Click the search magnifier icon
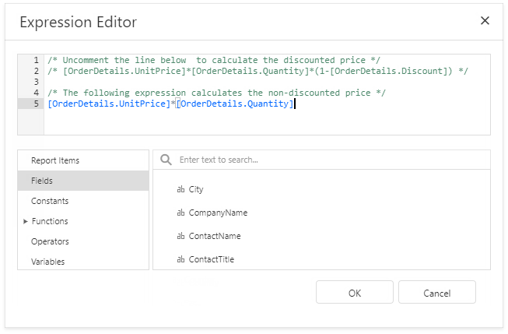 coord(166,160)
